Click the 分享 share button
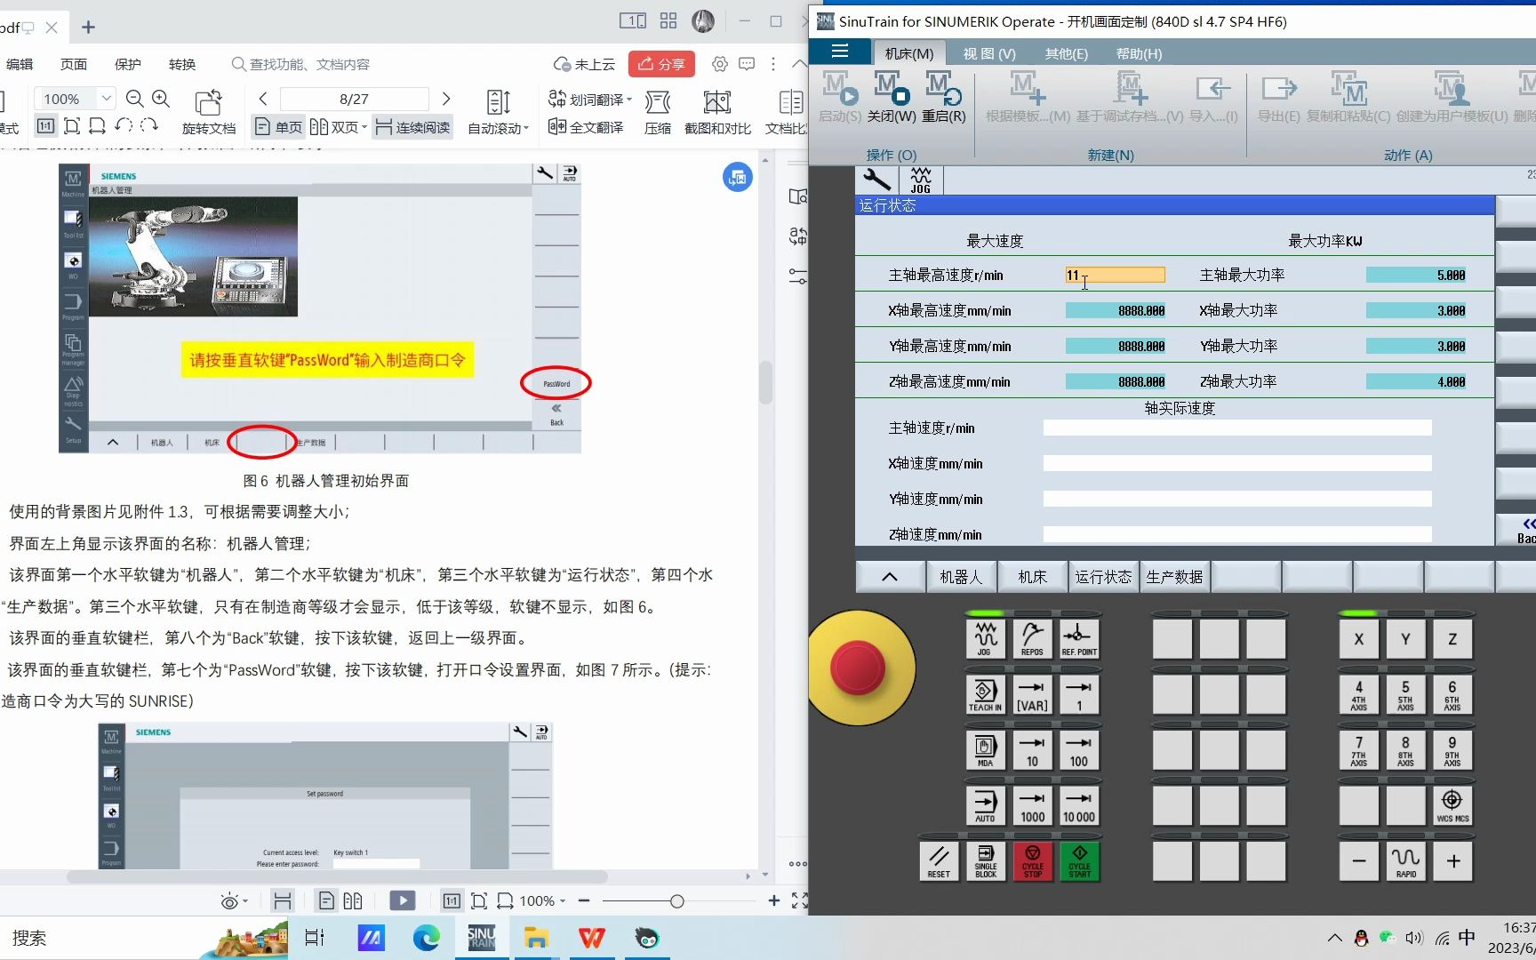 661,64
